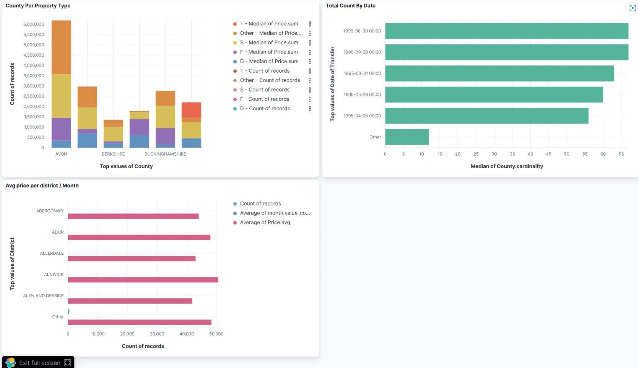Click the Other green bar in Total Count By Date
This screenshot has width=639, height=368.
[407, 137]
